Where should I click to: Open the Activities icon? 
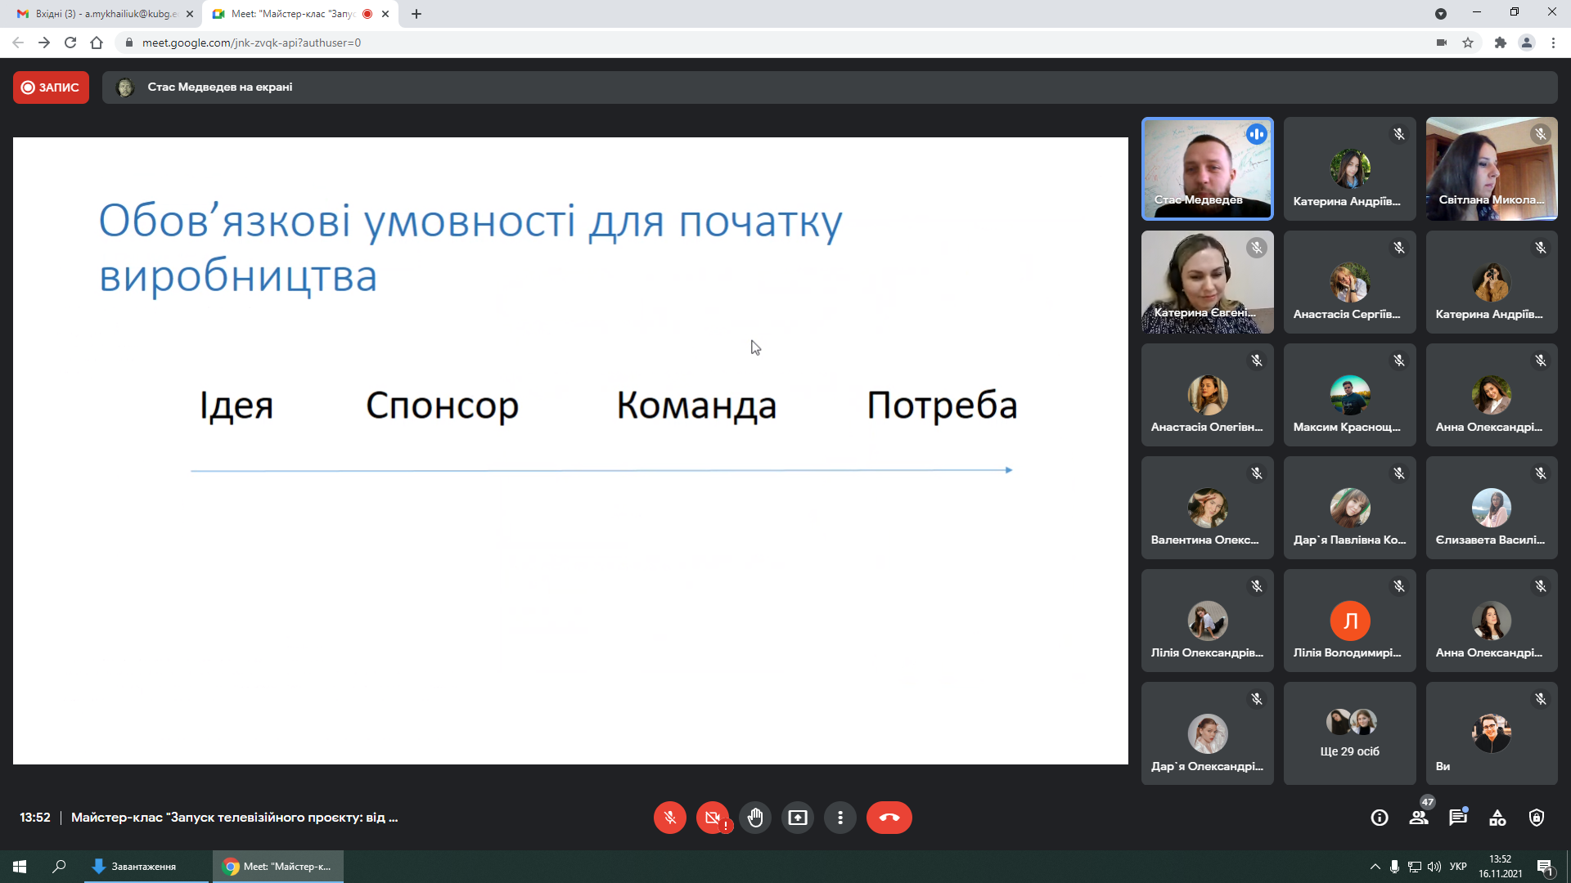(x=1497, y=818)
